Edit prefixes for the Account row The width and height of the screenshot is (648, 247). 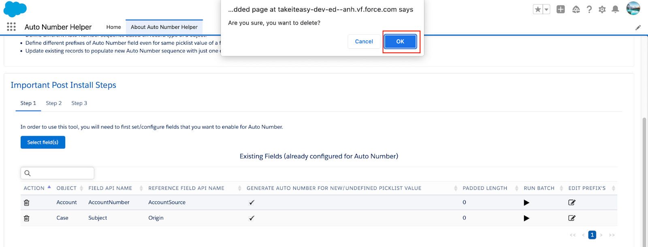click(x=572, y=203)
